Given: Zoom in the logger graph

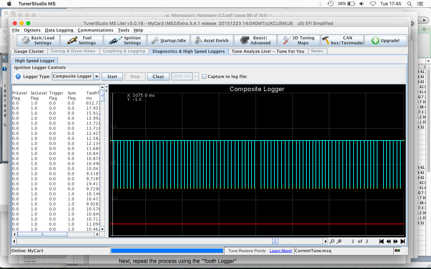Looking at the screenshot, I should click(339, 241).
